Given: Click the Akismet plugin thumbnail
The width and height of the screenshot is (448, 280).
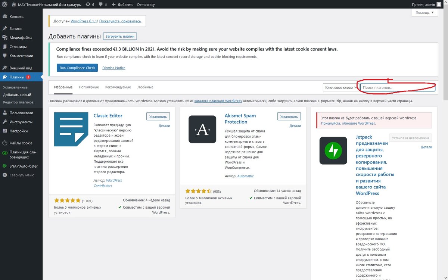Looking at the screenshot, I should pos(202,130).
